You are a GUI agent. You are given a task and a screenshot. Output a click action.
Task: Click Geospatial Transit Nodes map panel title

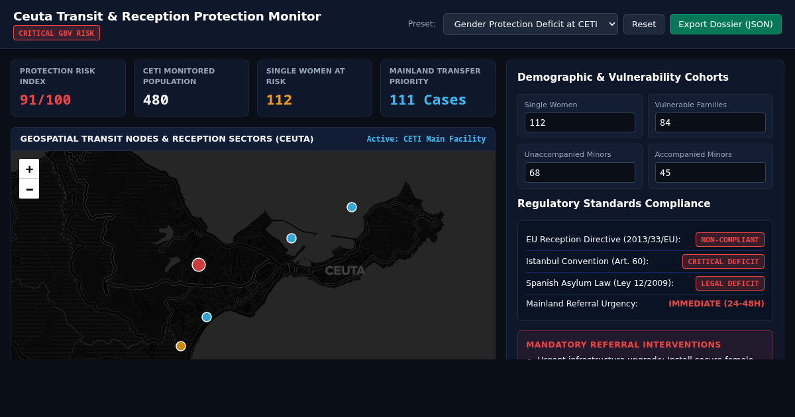167,139
